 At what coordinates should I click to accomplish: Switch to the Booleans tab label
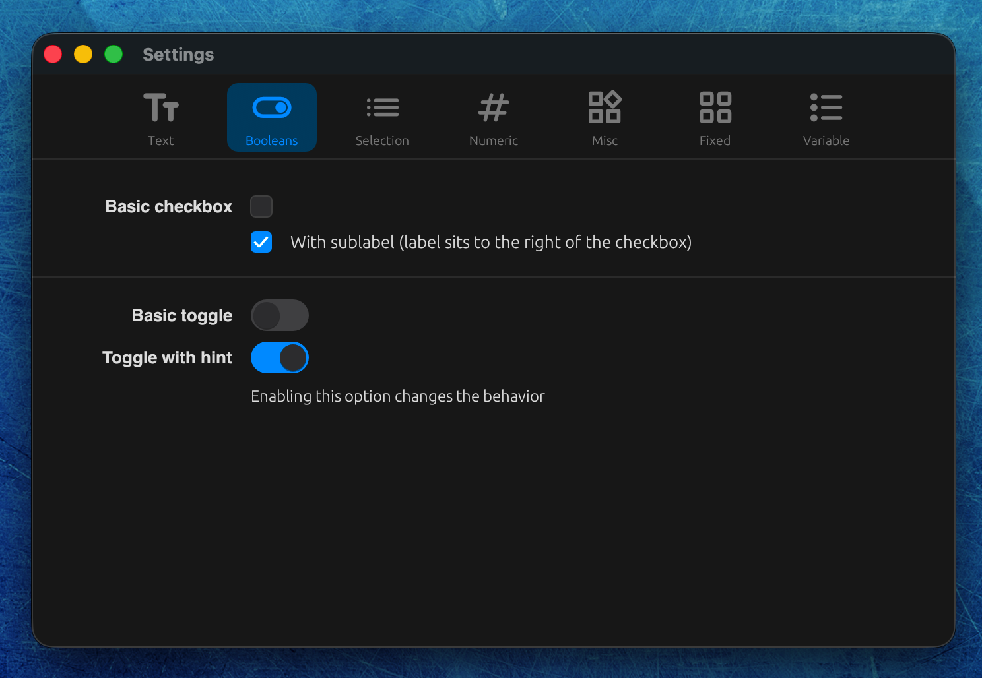point(272,140)
